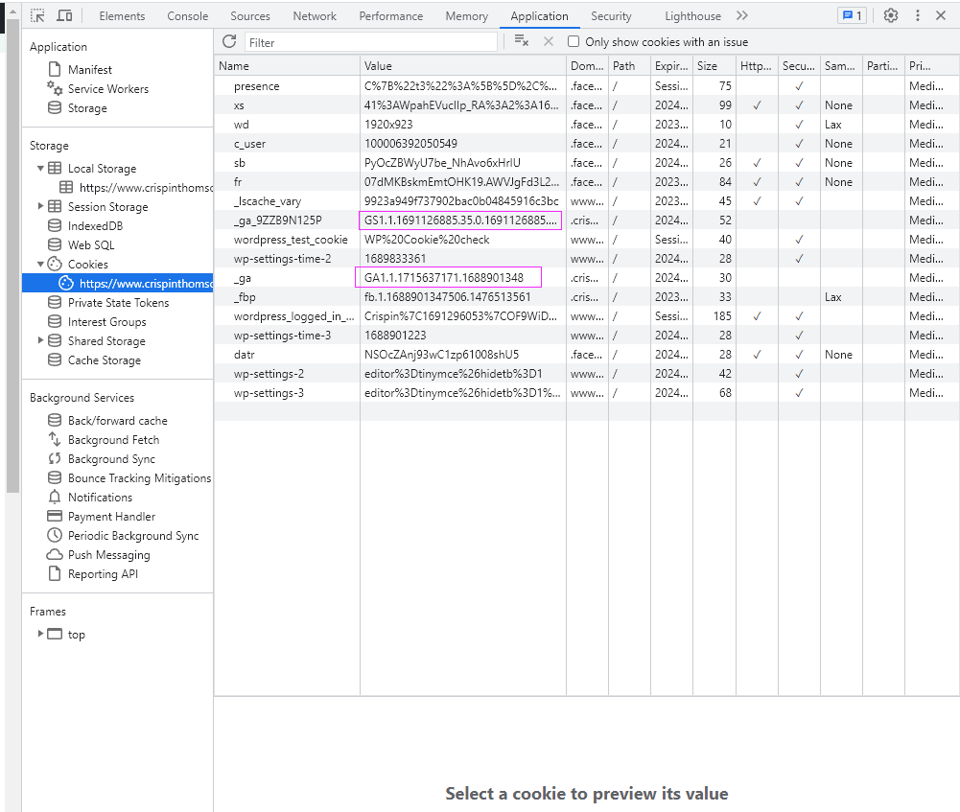Select IndexedDB in the Storage list
The image size is (960, 812).
click(x=95, y=226)
